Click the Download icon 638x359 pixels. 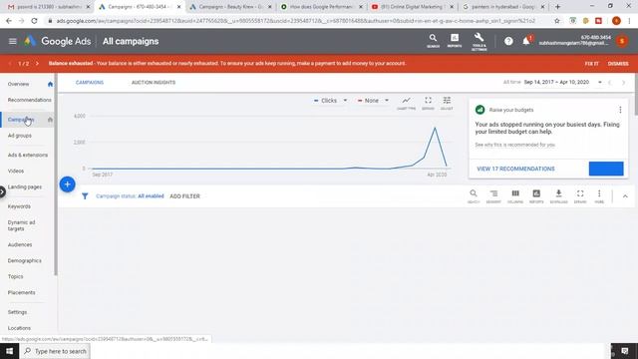click(x=558, y=196)
